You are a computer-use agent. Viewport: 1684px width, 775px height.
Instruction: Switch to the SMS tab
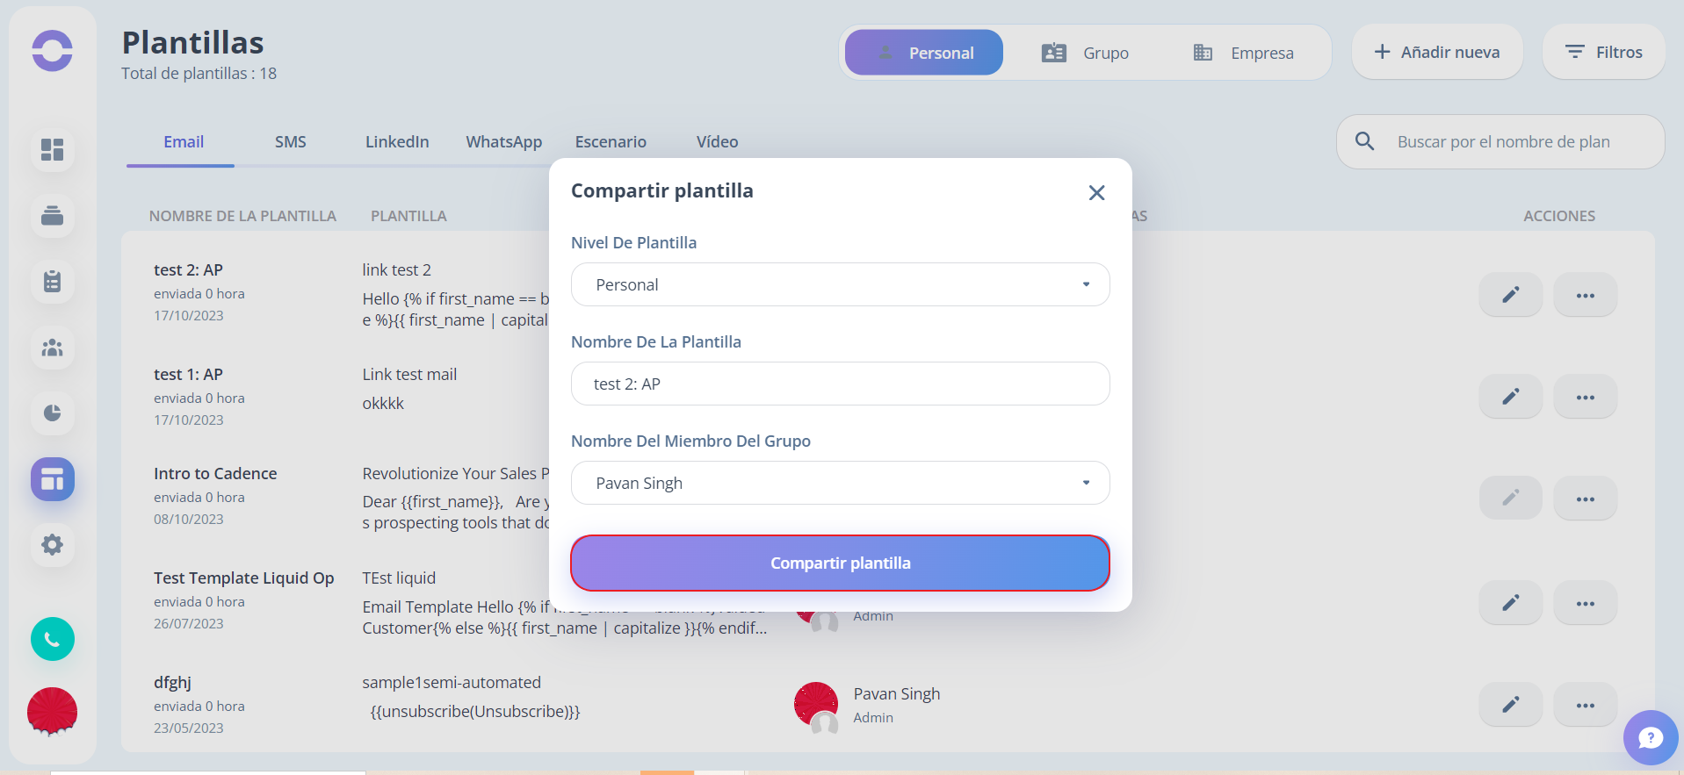tap(291, 141)
